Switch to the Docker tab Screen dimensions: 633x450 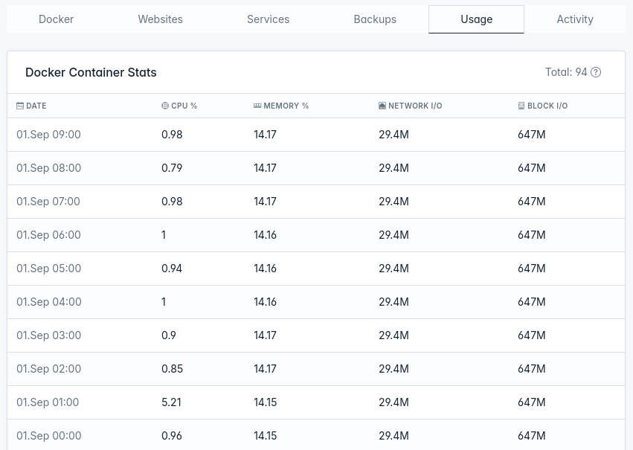[x=57, y=19]
